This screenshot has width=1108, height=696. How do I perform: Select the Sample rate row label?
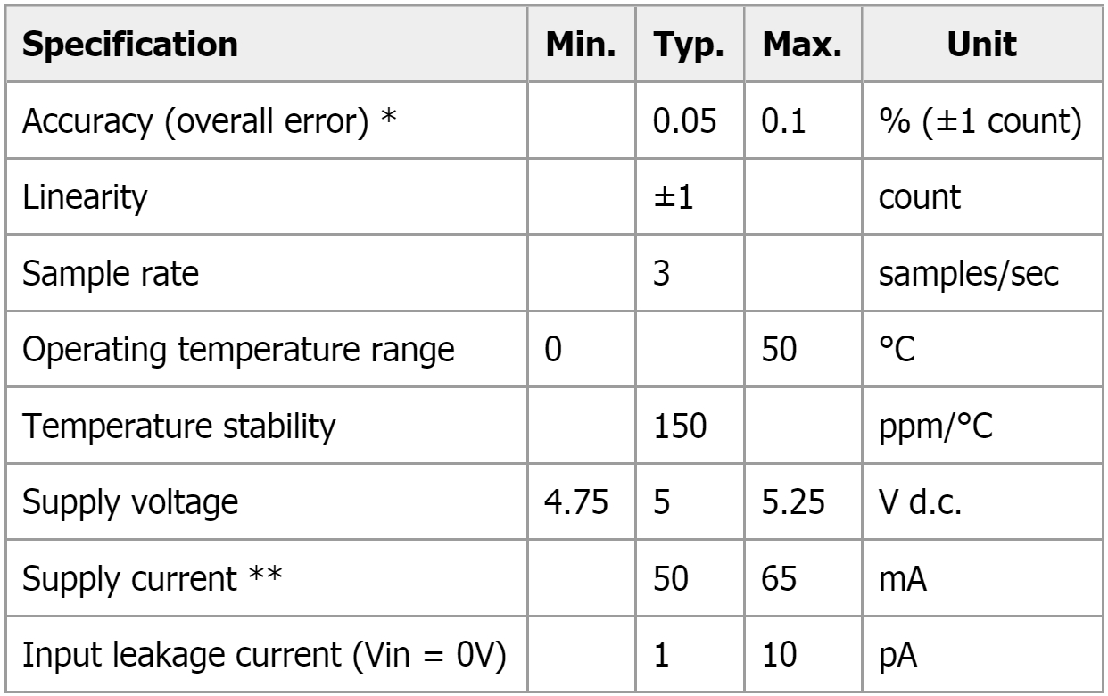(x=100, y=274)
